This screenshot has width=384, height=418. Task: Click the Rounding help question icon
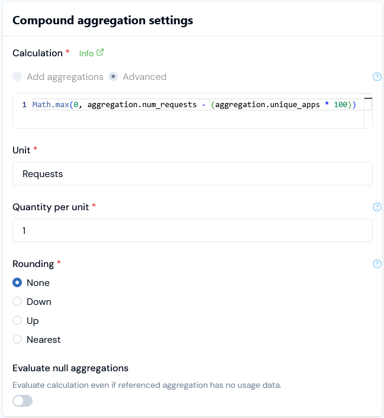pos(377,264)
